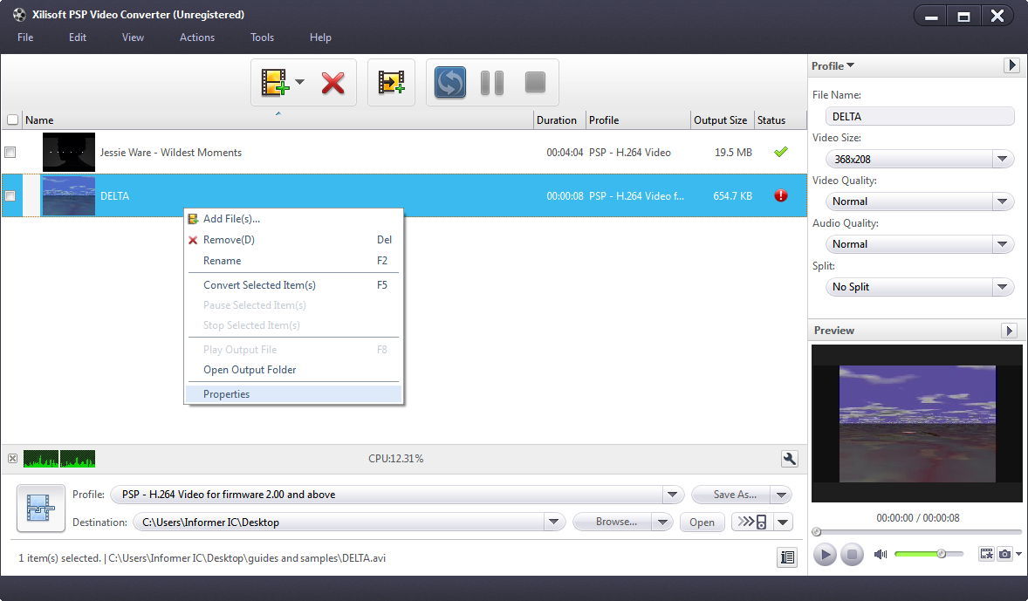Viewport: 1028px width, 601px height.
Task: Check the DELTA row checkbox
Action: point(10,195)
